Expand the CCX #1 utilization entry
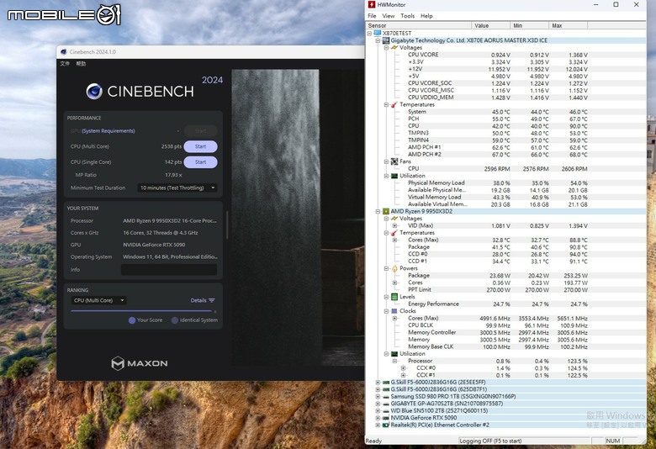The height and width of the screenshot is (449, 656). tap(404, 375)
